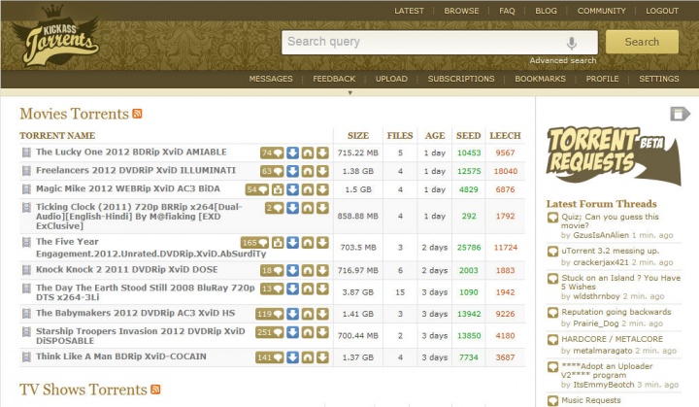View camera screenshots icon for The Five Year Engagement
The height and width of the screenshot is (407, 699).
coord(278,242)
